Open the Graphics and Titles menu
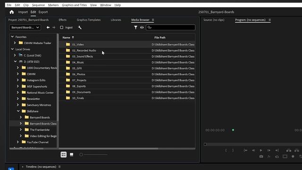 [x=75, y=5]
